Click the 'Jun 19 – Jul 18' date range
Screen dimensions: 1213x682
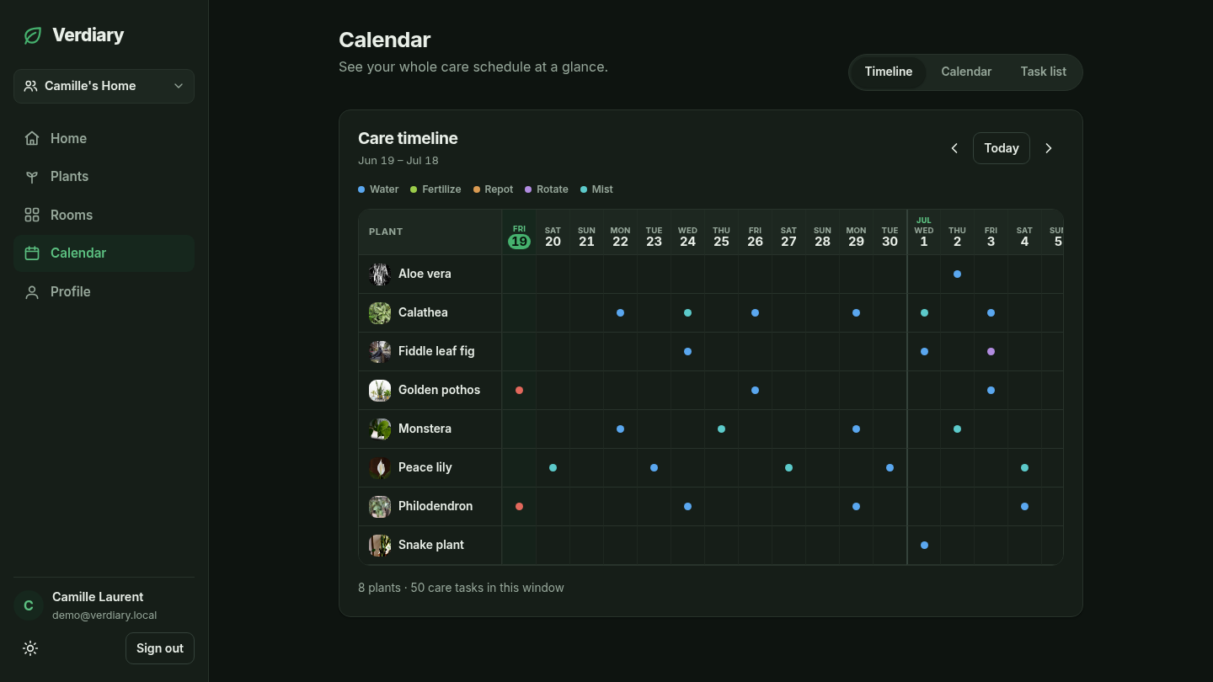(x=398, y=160)
